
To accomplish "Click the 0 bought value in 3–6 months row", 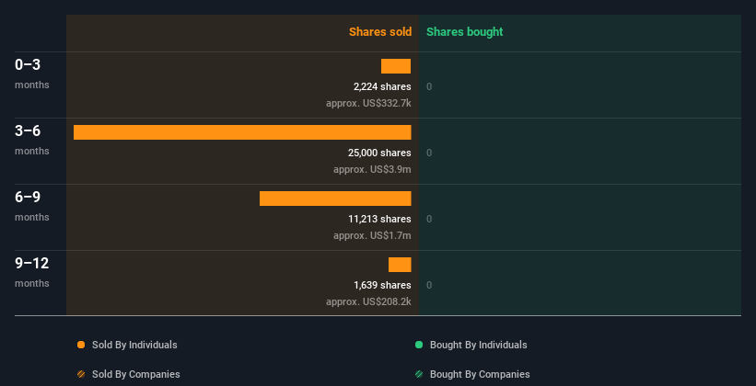I will pos(429,153).
